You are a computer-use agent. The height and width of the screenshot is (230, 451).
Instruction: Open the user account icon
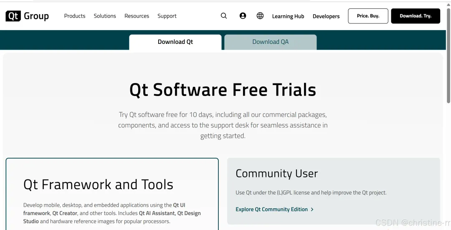[243, 16]
